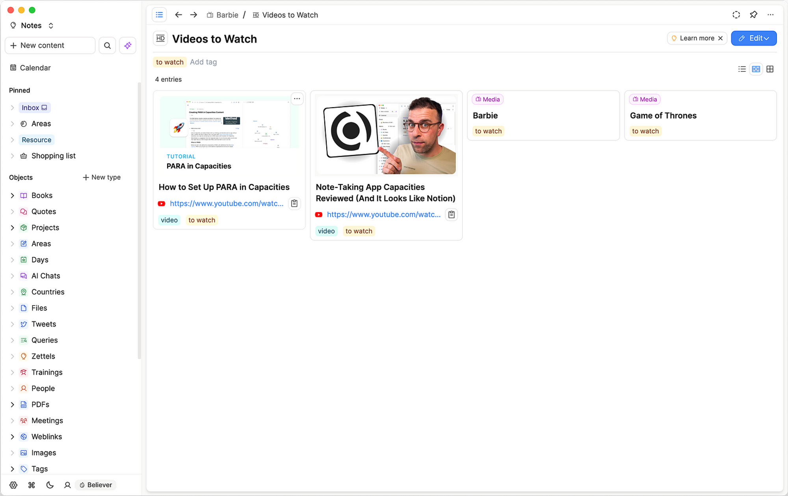Screen dimensions: 788x496
Task: Open Calendar in sidebar
Action: 30,68
